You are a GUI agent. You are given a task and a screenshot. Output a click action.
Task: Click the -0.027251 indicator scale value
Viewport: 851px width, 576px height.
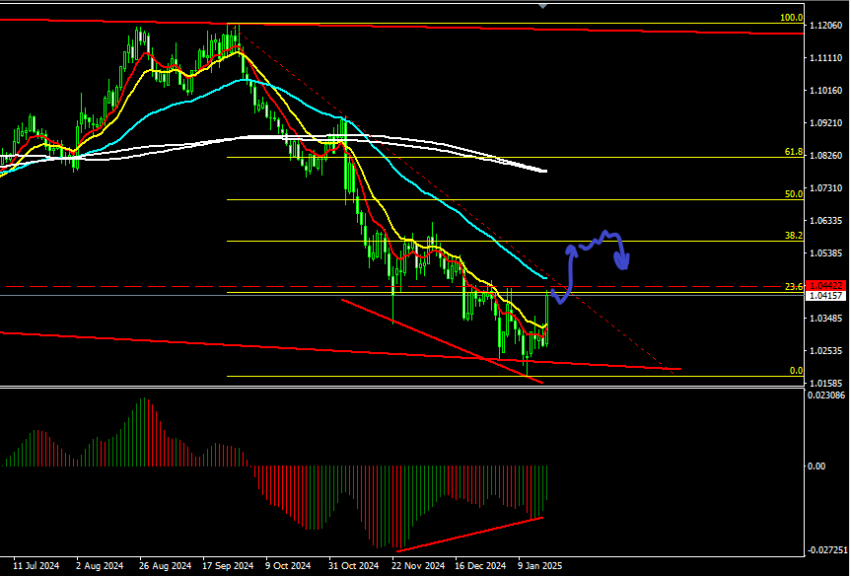click(x=826, y=550)
